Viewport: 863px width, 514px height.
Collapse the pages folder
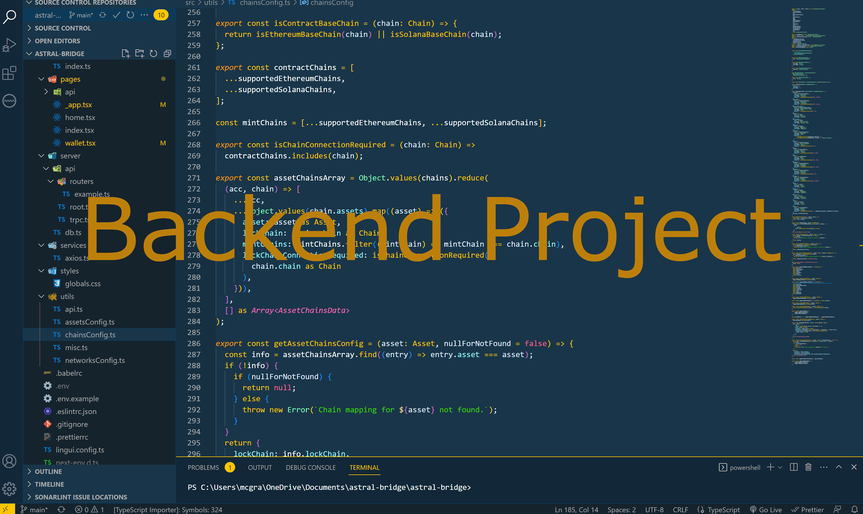41,79
